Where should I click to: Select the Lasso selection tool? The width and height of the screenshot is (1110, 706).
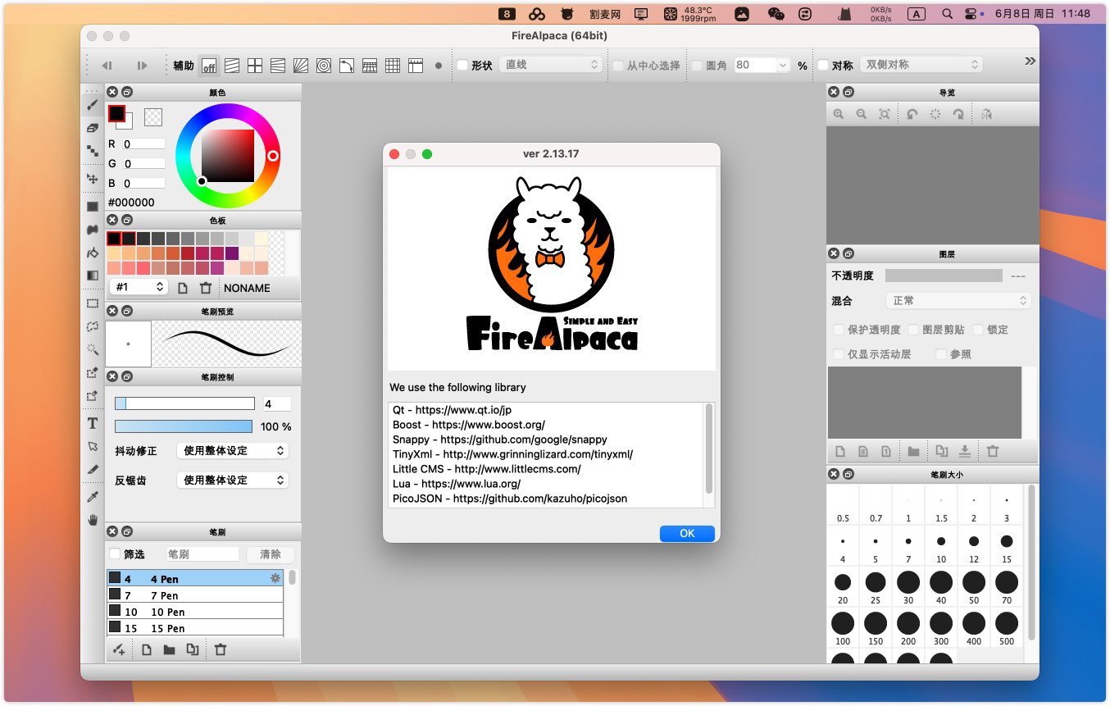[x=93, y=326]
